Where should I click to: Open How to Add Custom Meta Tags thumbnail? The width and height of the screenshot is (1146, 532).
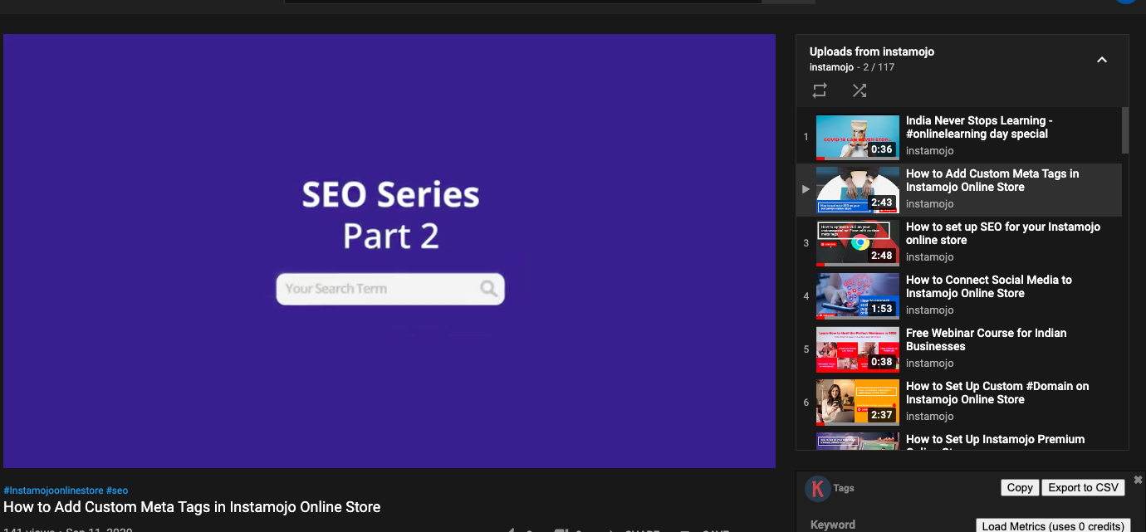coord(857,190)
